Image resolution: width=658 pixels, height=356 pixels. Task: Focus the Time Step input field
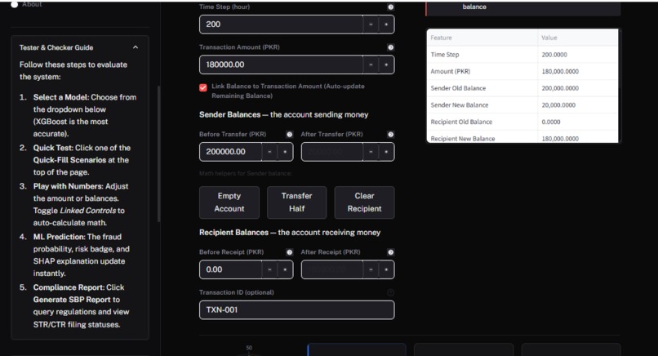click(x=281, y=24)
